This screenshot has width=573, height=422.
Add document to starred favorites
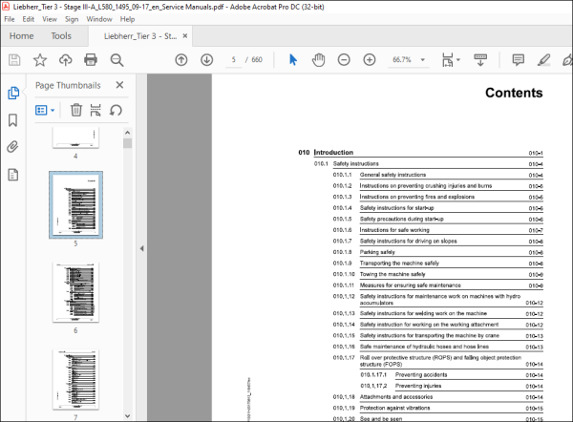pyautogui.click(x=40, y=59)
